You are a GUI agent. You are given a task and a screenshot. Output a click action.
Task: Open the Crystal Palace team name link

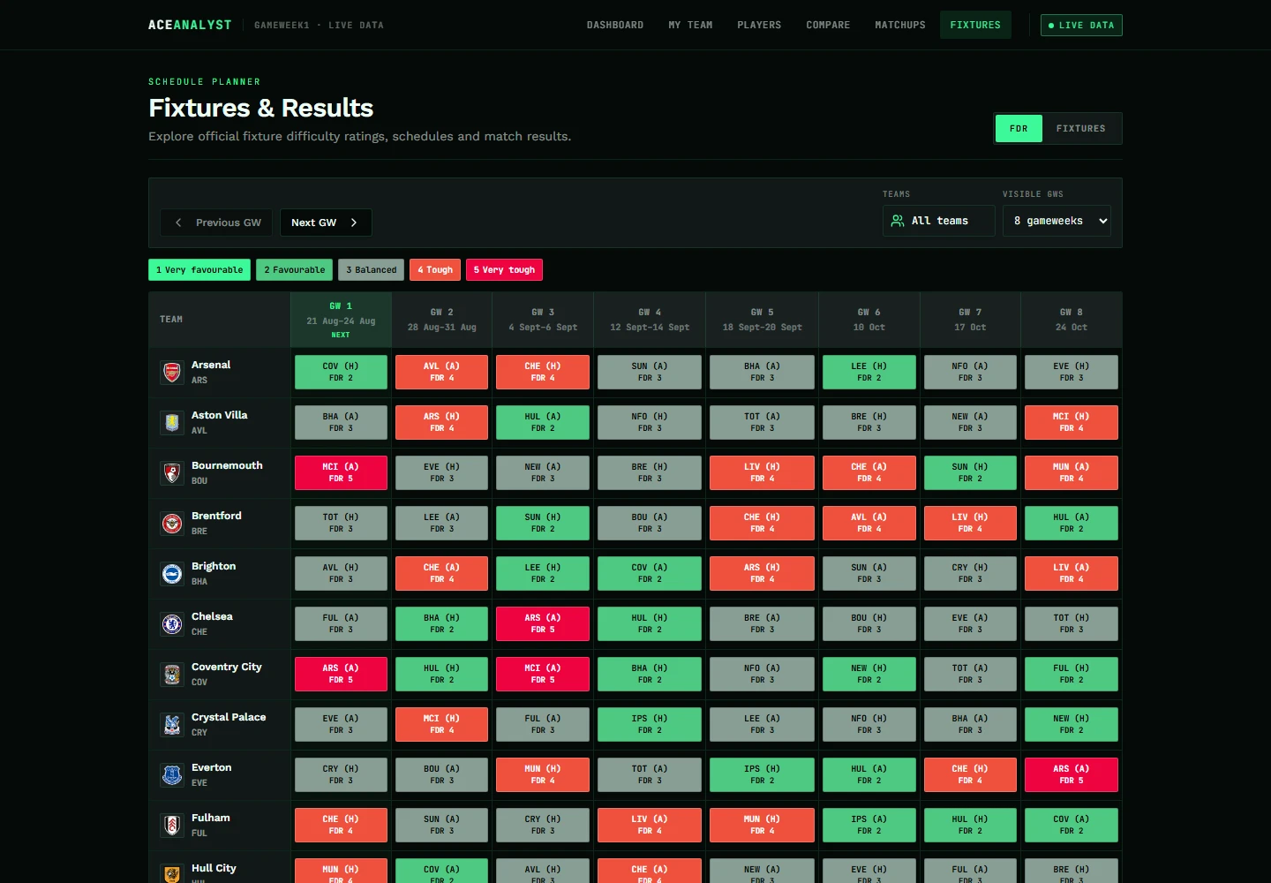229,717
